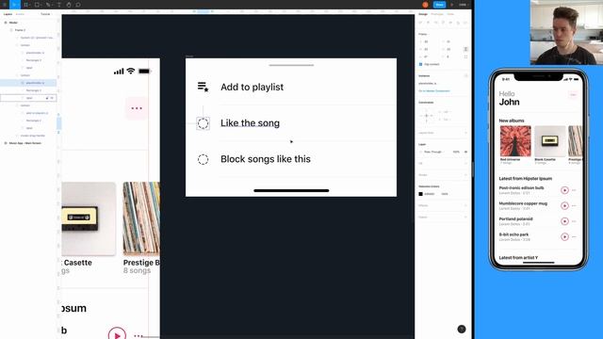Toggle layer visibility eye next to 100%
This screenshot has width=603, height=339.
click(465, 152)
